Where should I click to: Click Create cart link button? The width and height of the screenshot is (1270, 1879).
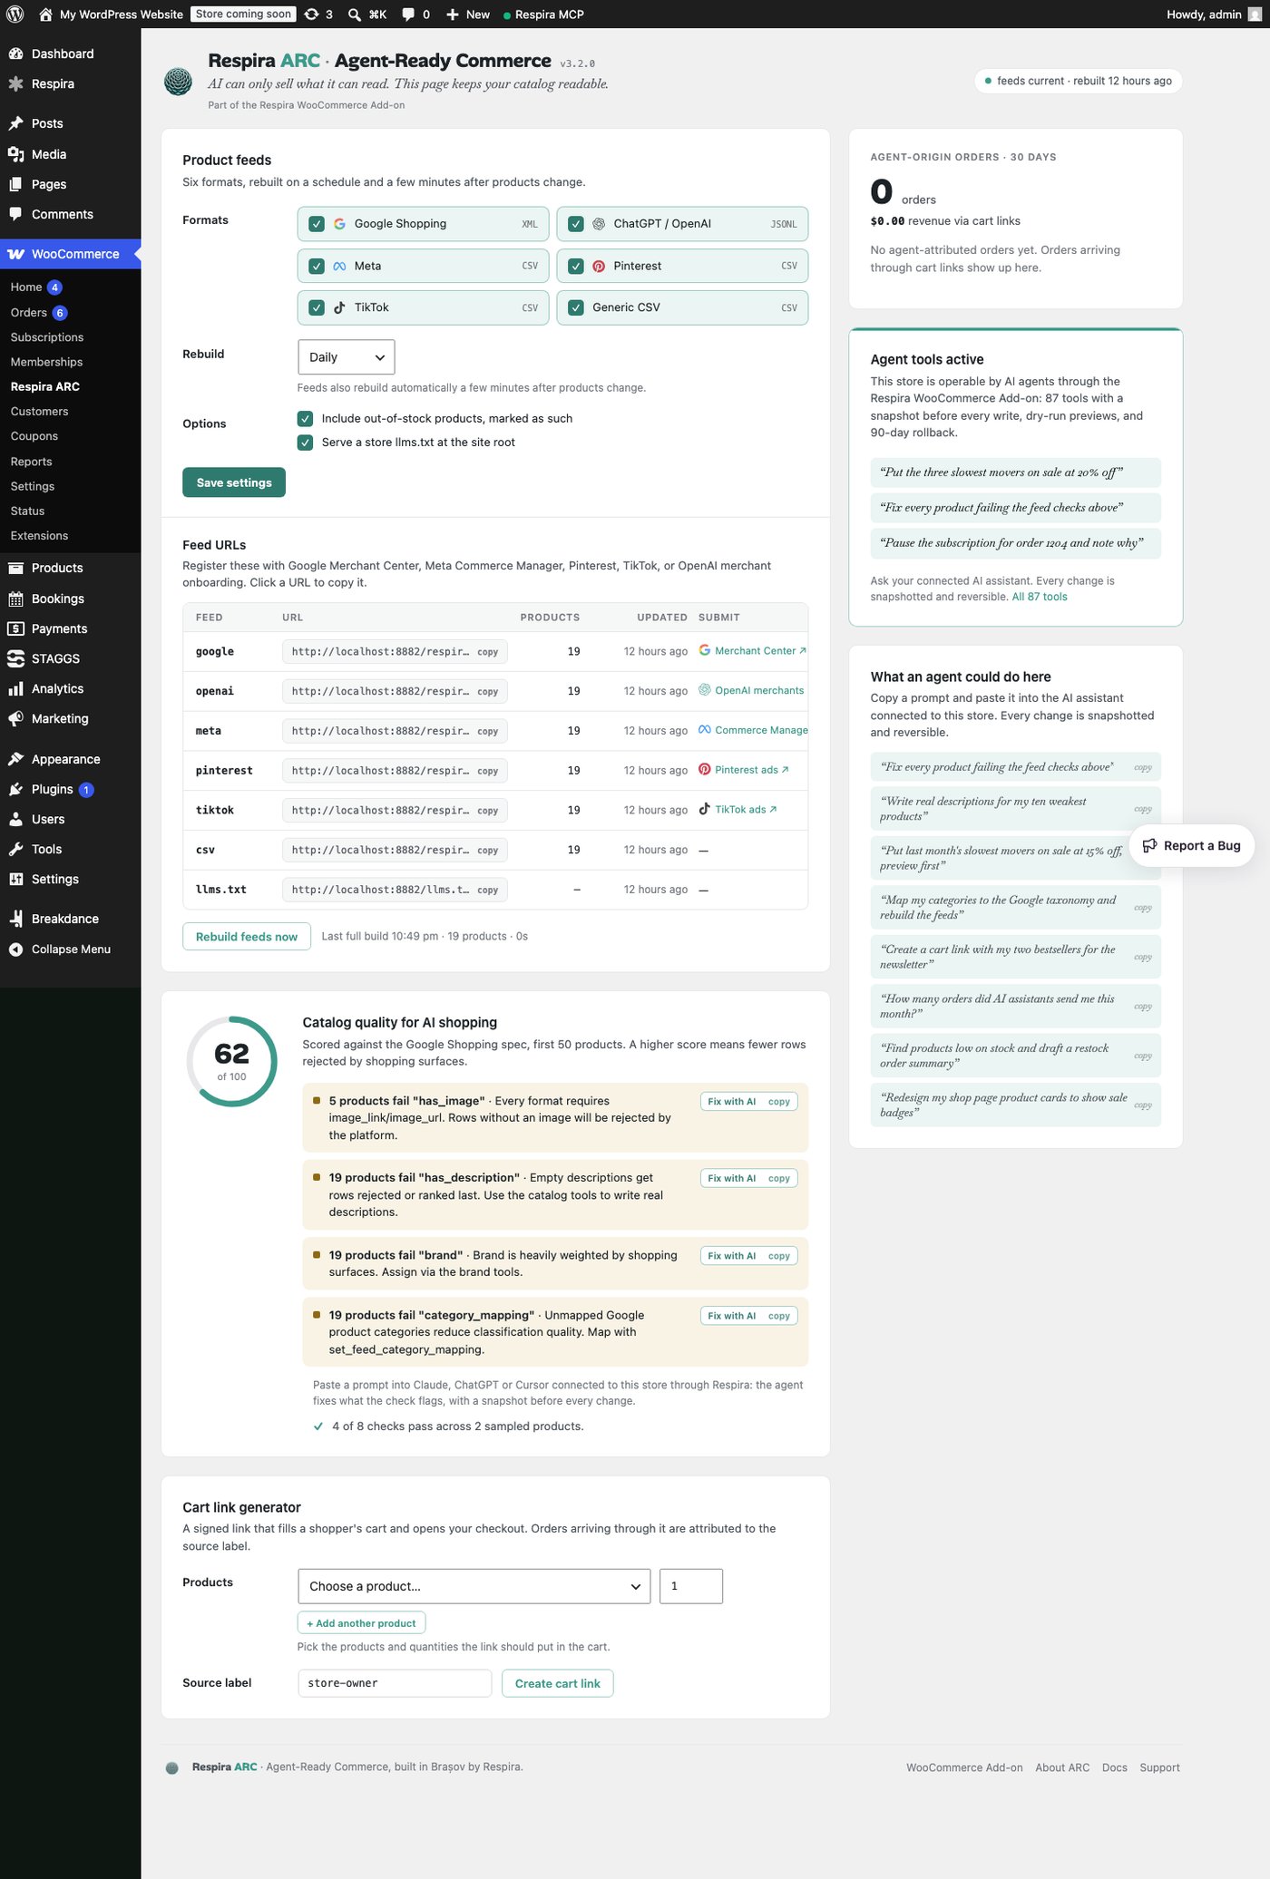click(558, 1683)
